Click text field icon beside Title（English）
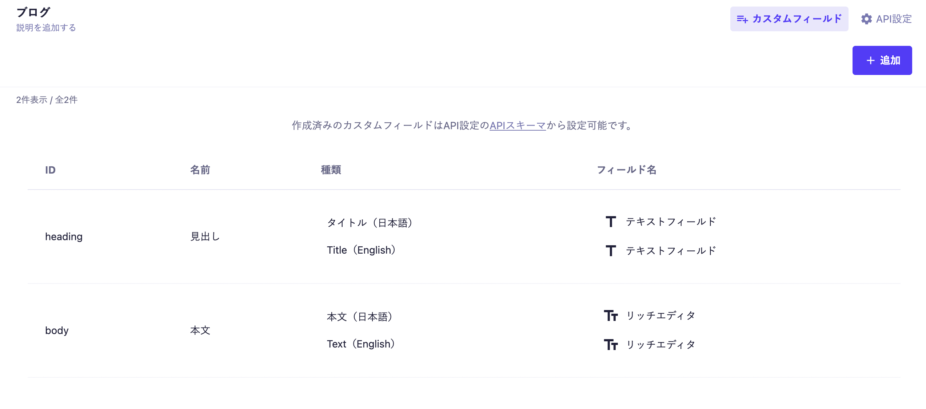926x409 pixels. 611,251
